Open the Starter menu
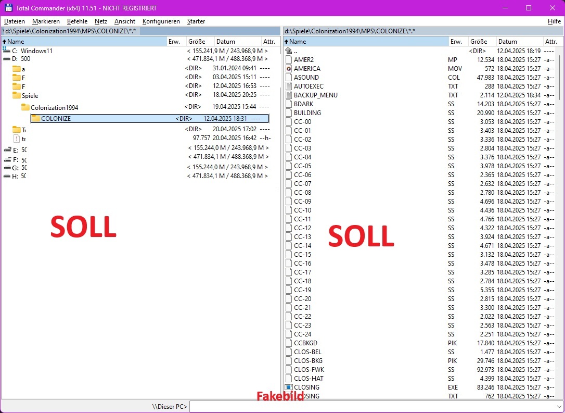The image size is (565, 413). (196, 21)
